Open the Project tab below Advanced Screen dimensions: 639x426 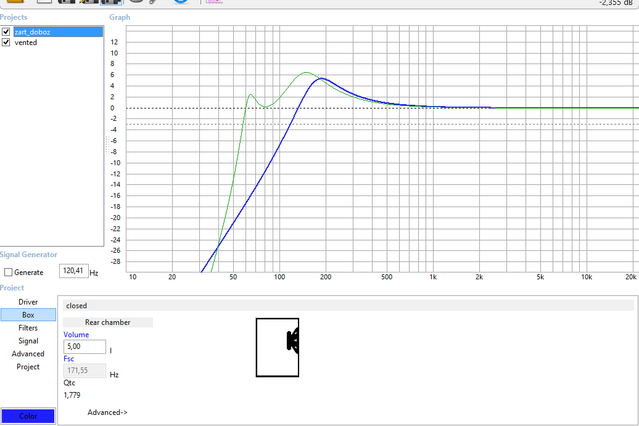coord(28,367)
